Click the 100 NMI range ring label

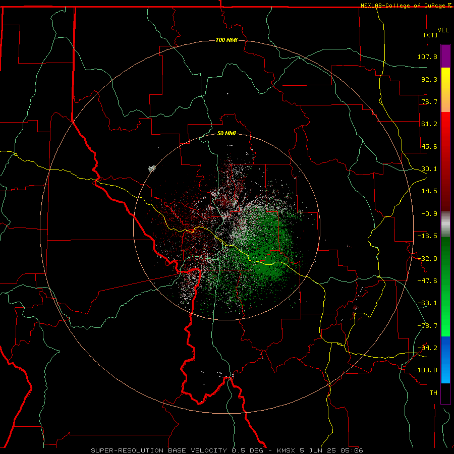[226, 40]
